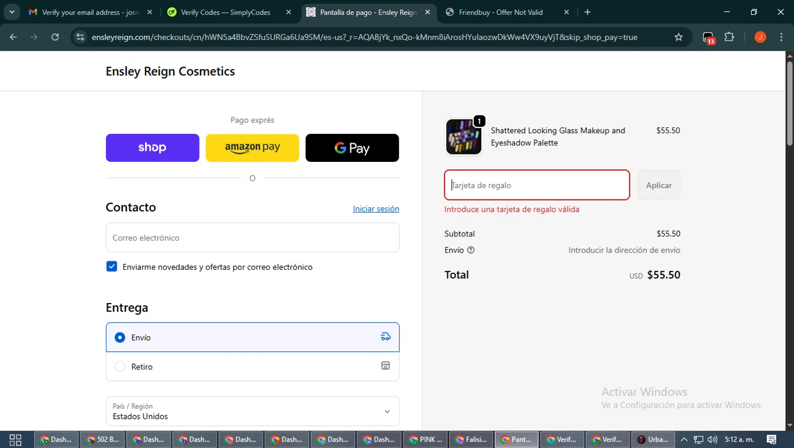
Task: Click the Iniciar sesión link
Action: tap(376, 208)
